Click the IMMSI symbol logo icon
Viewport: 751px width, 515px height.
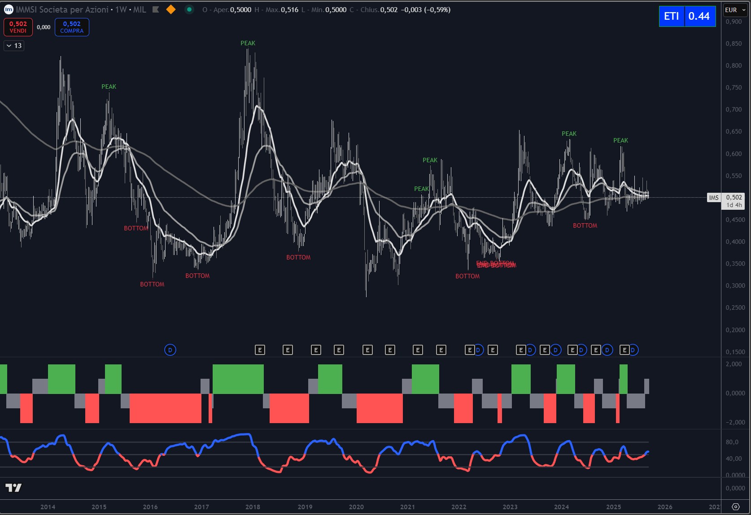coord(9,9)
